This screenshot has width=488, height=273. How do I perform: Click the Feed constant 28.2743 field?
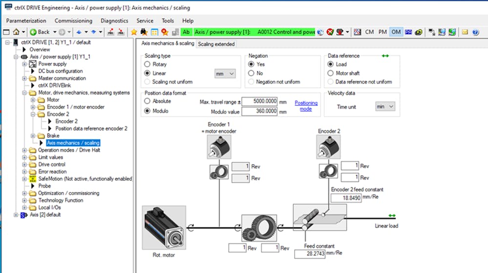pyautogui.click(x=310, y=254)
